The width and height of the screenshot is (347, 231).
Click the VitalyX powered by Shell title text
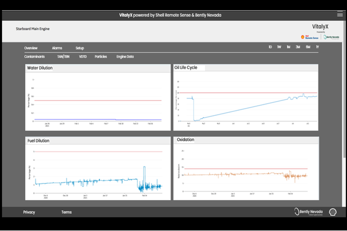pos(170,15)
